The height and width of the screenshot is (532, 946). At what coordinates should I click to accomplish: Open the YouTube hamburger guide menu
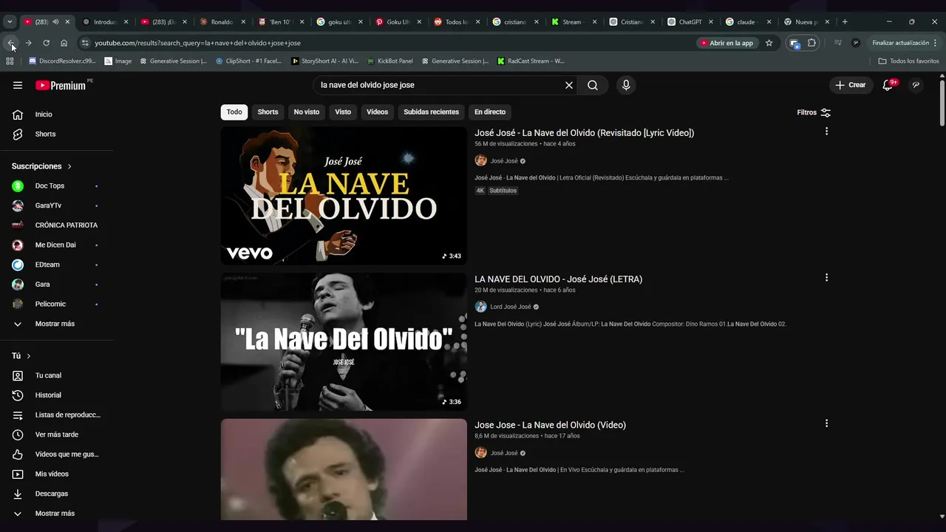coord(18,85)
